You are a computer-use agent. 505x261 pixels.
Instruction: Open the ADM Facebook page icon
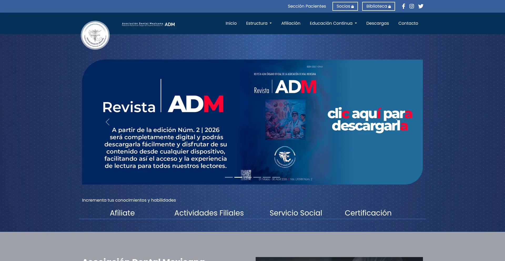pos(403,6)
